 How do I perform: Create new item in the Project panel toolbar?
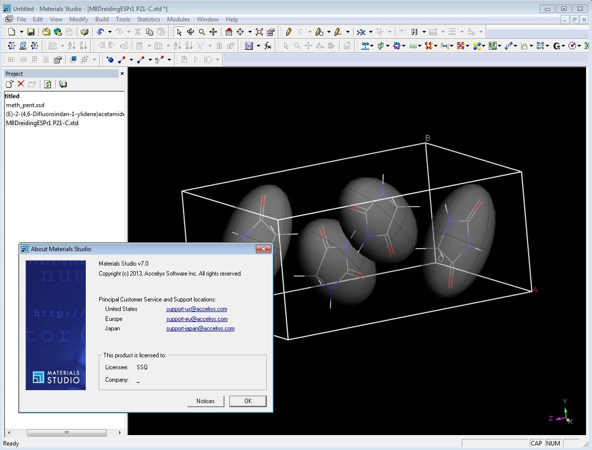(x=9, y=84)
